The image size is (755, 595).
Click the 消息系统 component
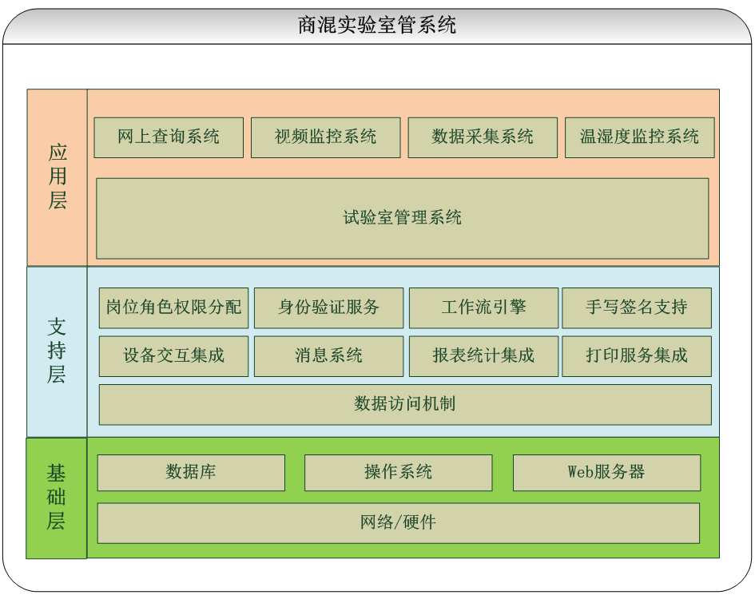[x=328, y=355]
